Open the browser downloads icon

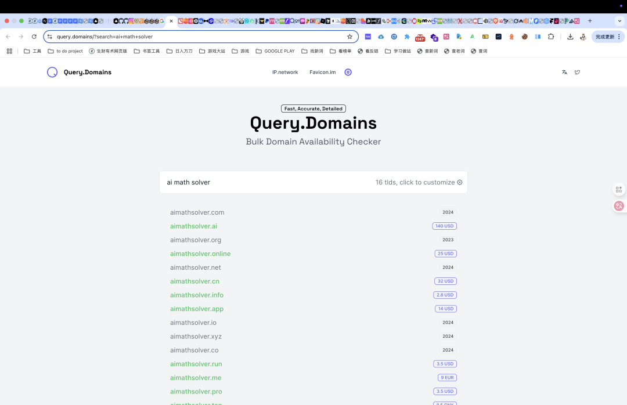(x=570, y=37)
